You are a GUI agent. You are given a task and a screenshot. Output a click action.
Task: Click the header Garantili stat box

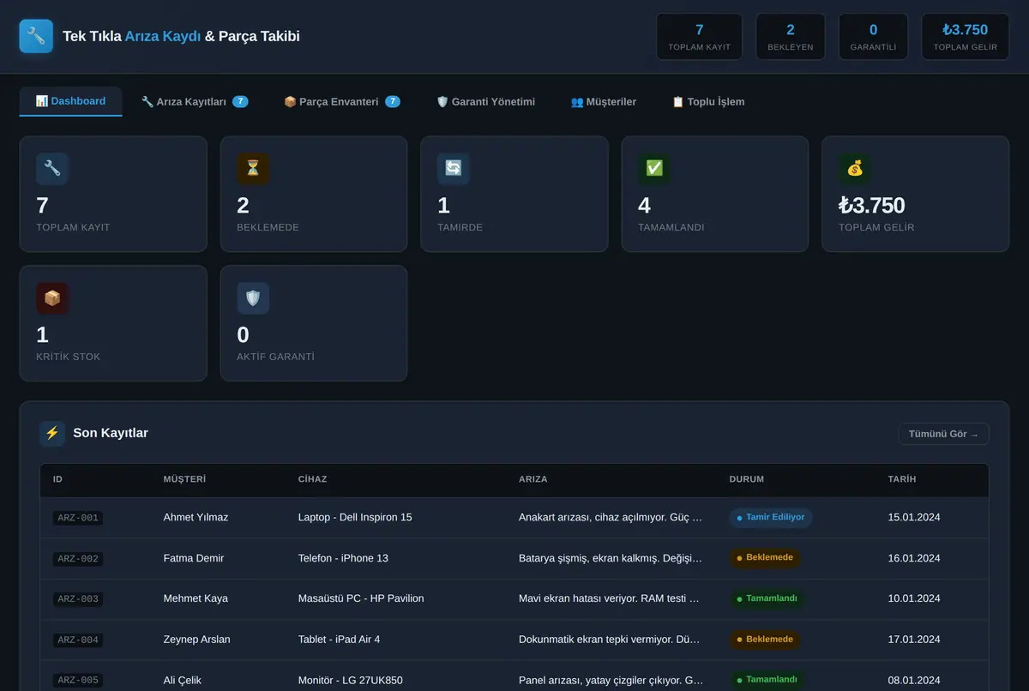point(873,37)
